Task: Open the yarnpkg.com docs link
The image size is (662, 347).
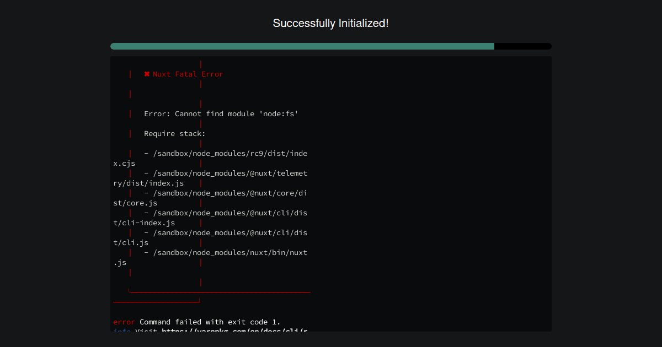Action: (x=232, y=331)
